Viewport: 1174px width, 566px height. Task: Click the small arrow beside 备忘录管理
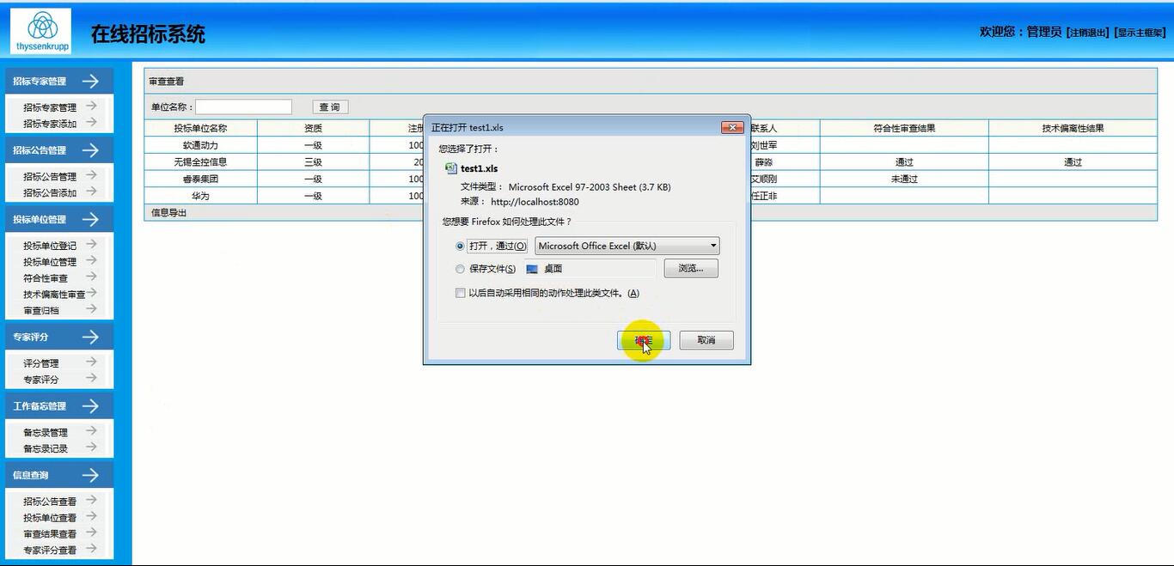point(91,431)
